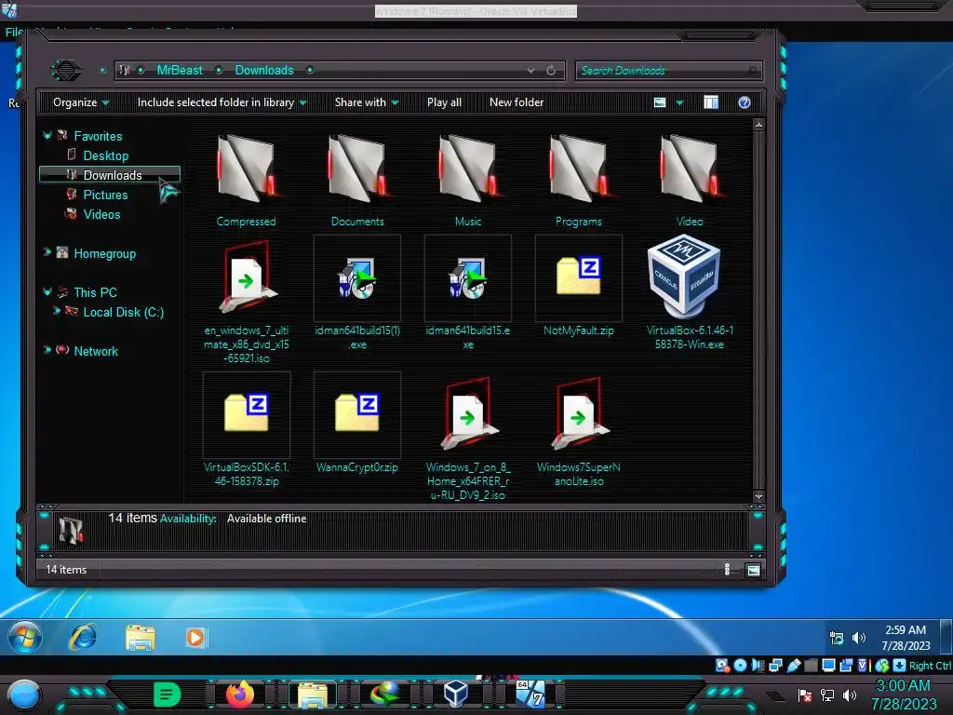Select NotMyFault.zip archive
The height and width of the screenshot is (715, 953).
[x=579, y=287]
